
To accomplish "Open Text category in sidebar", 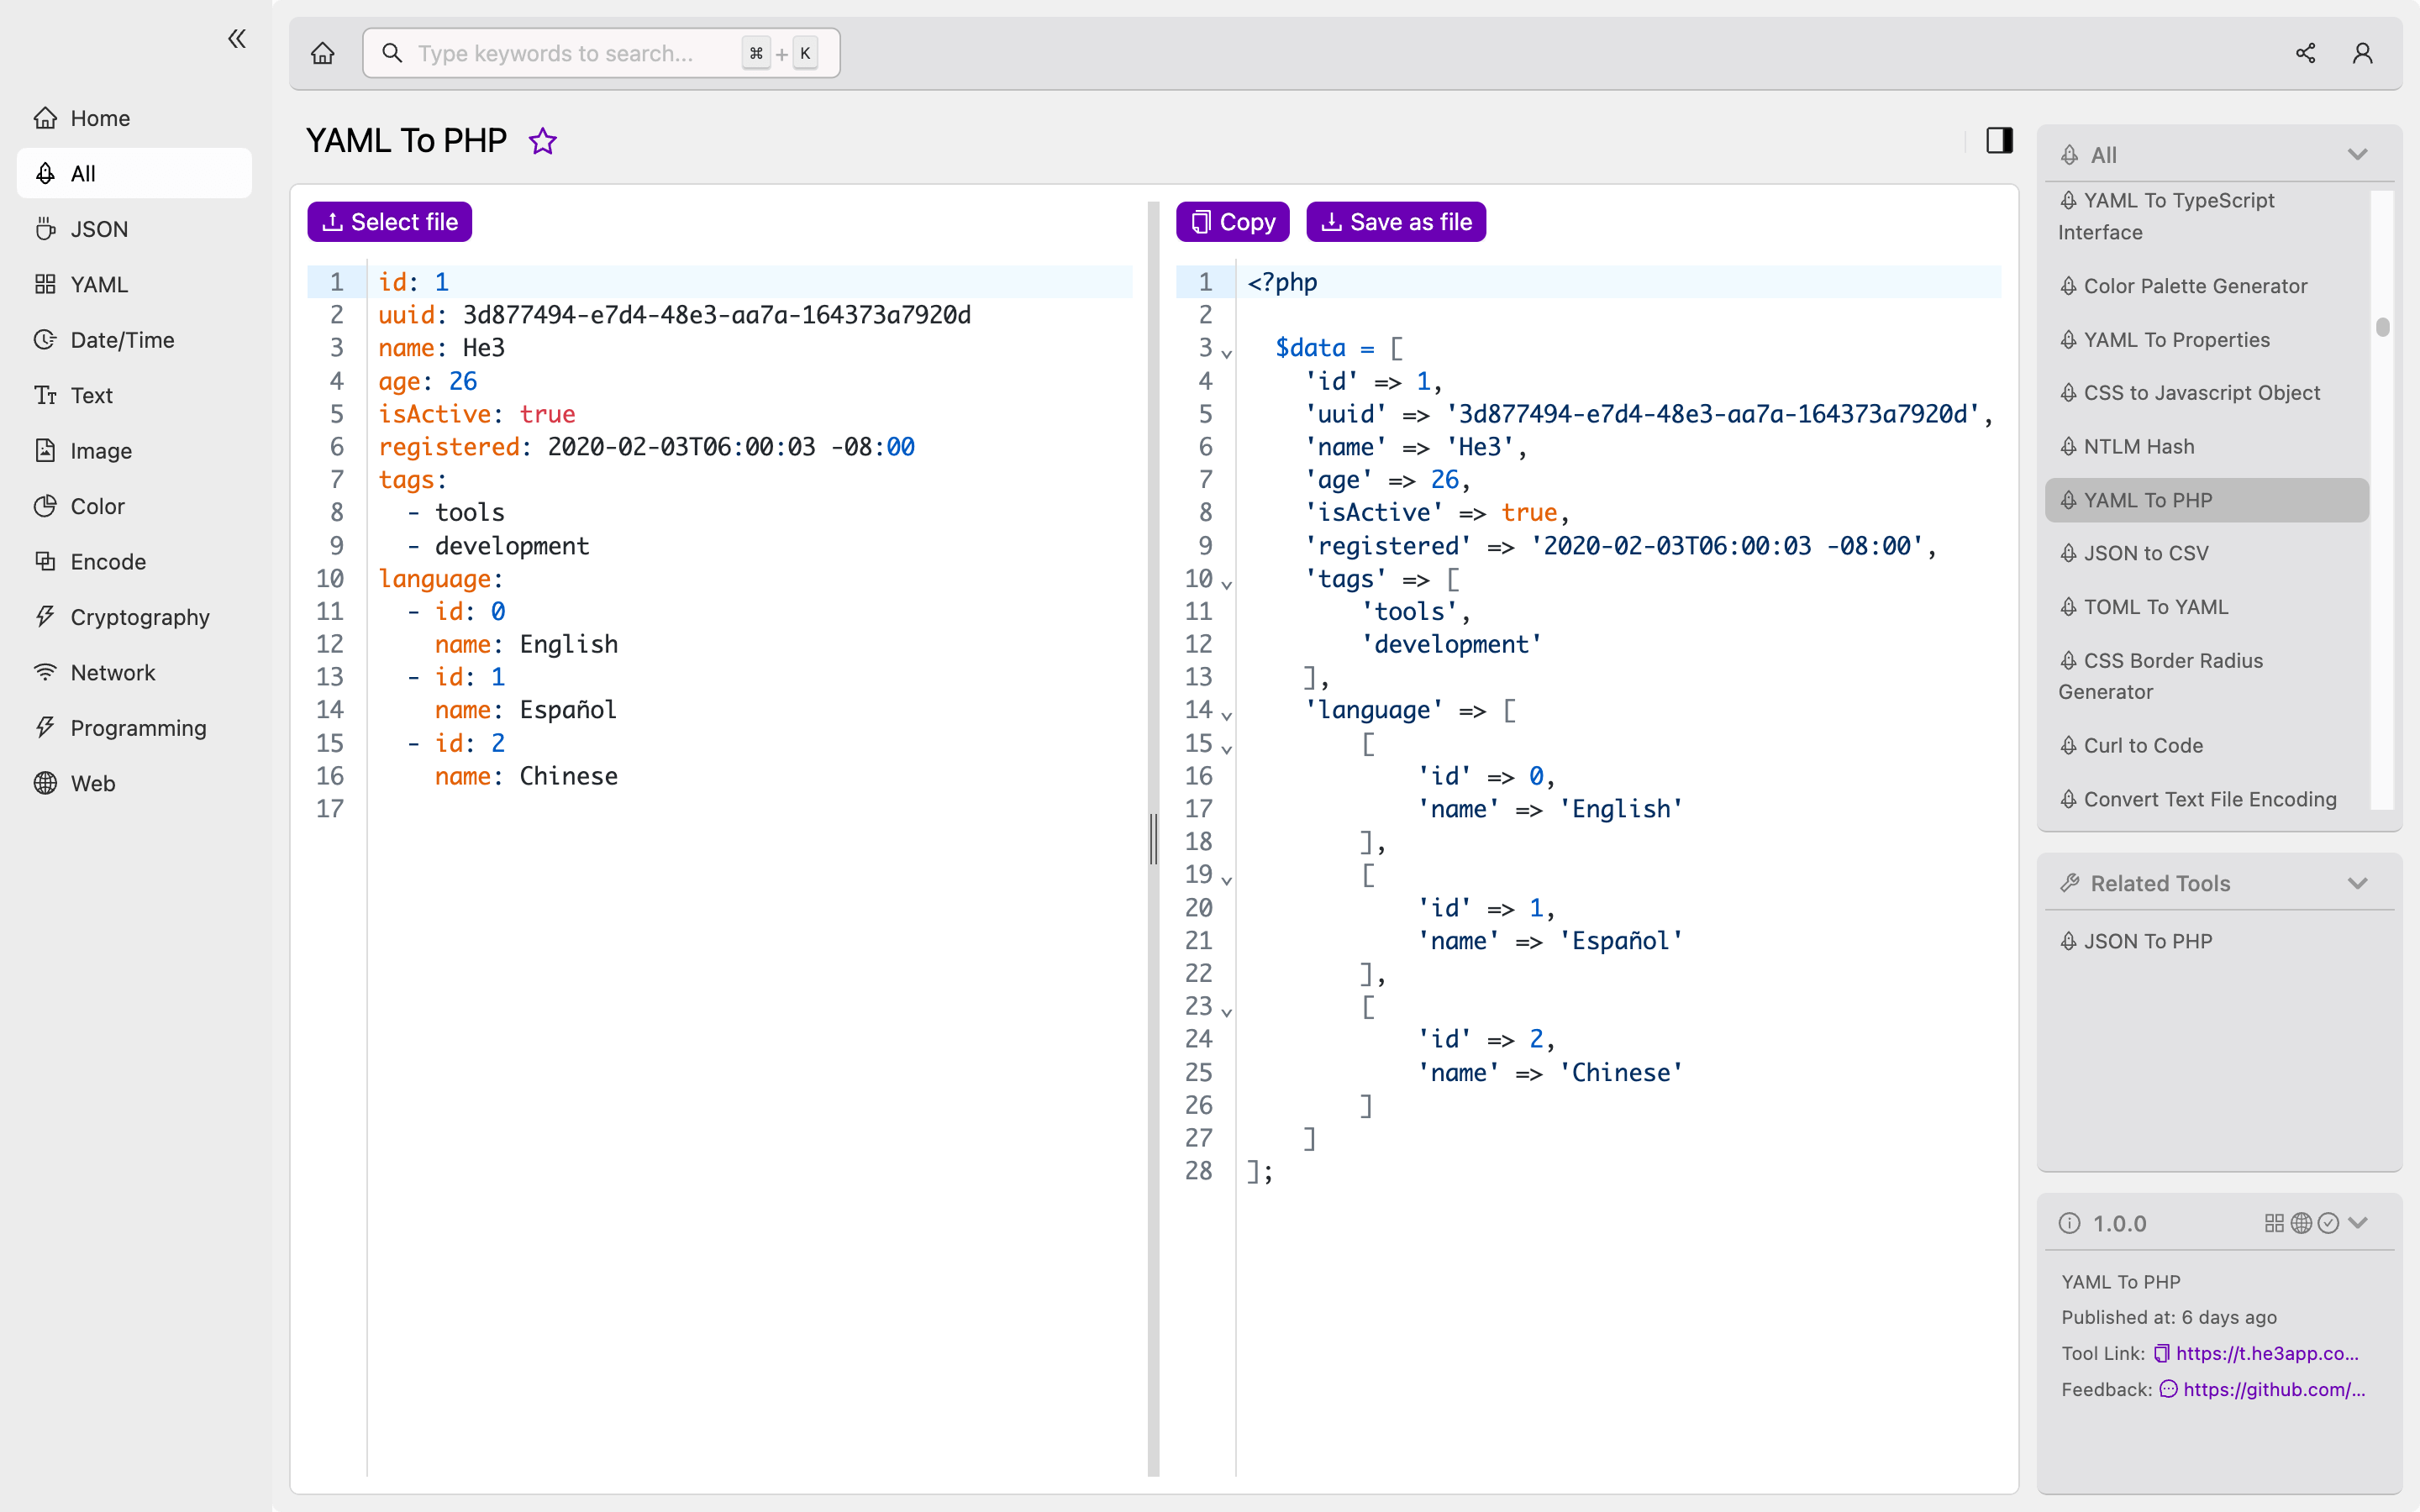I will click(134, 395).
